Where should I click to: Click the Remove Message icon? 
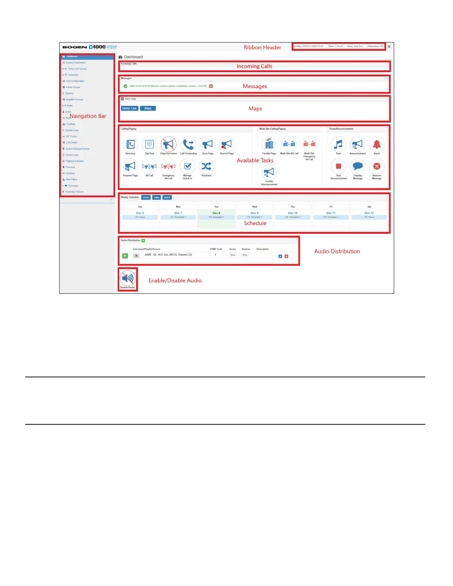[377, 166]
